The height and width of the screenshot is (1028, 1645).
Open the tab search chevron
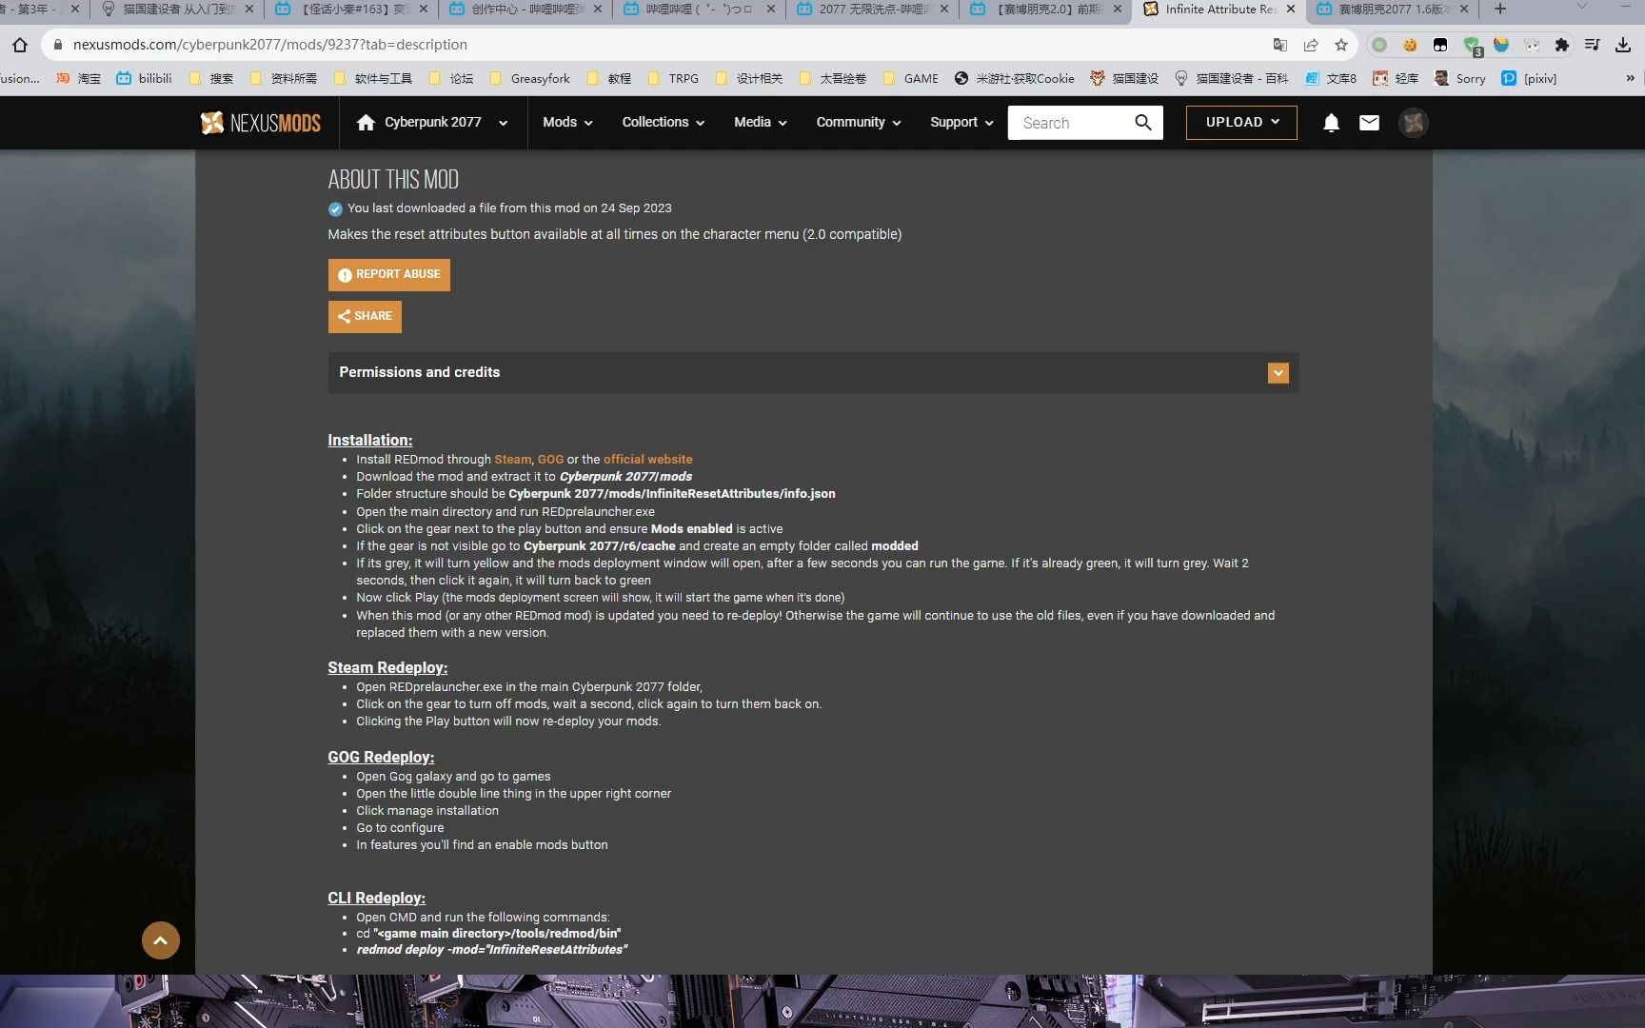pos(1581,7)
